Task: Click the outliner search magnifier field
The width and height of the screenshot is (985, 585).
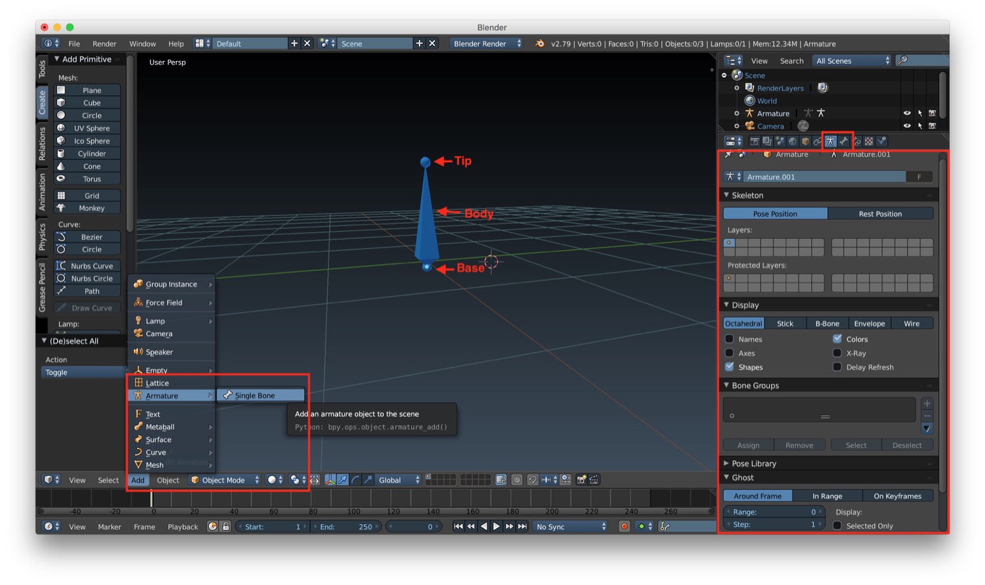Action: (x=921, y=60)
